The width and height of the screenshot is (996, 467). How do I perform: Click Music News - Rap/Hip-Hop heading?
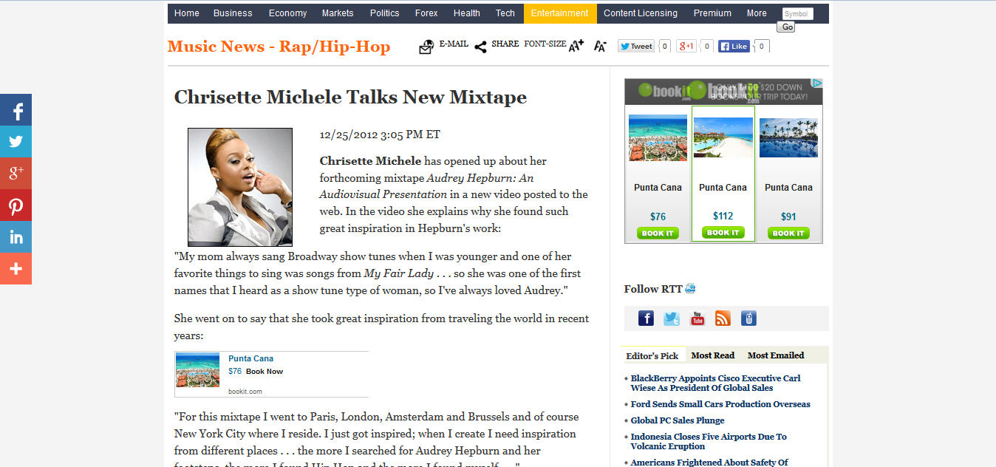click(x=279, y=47)
